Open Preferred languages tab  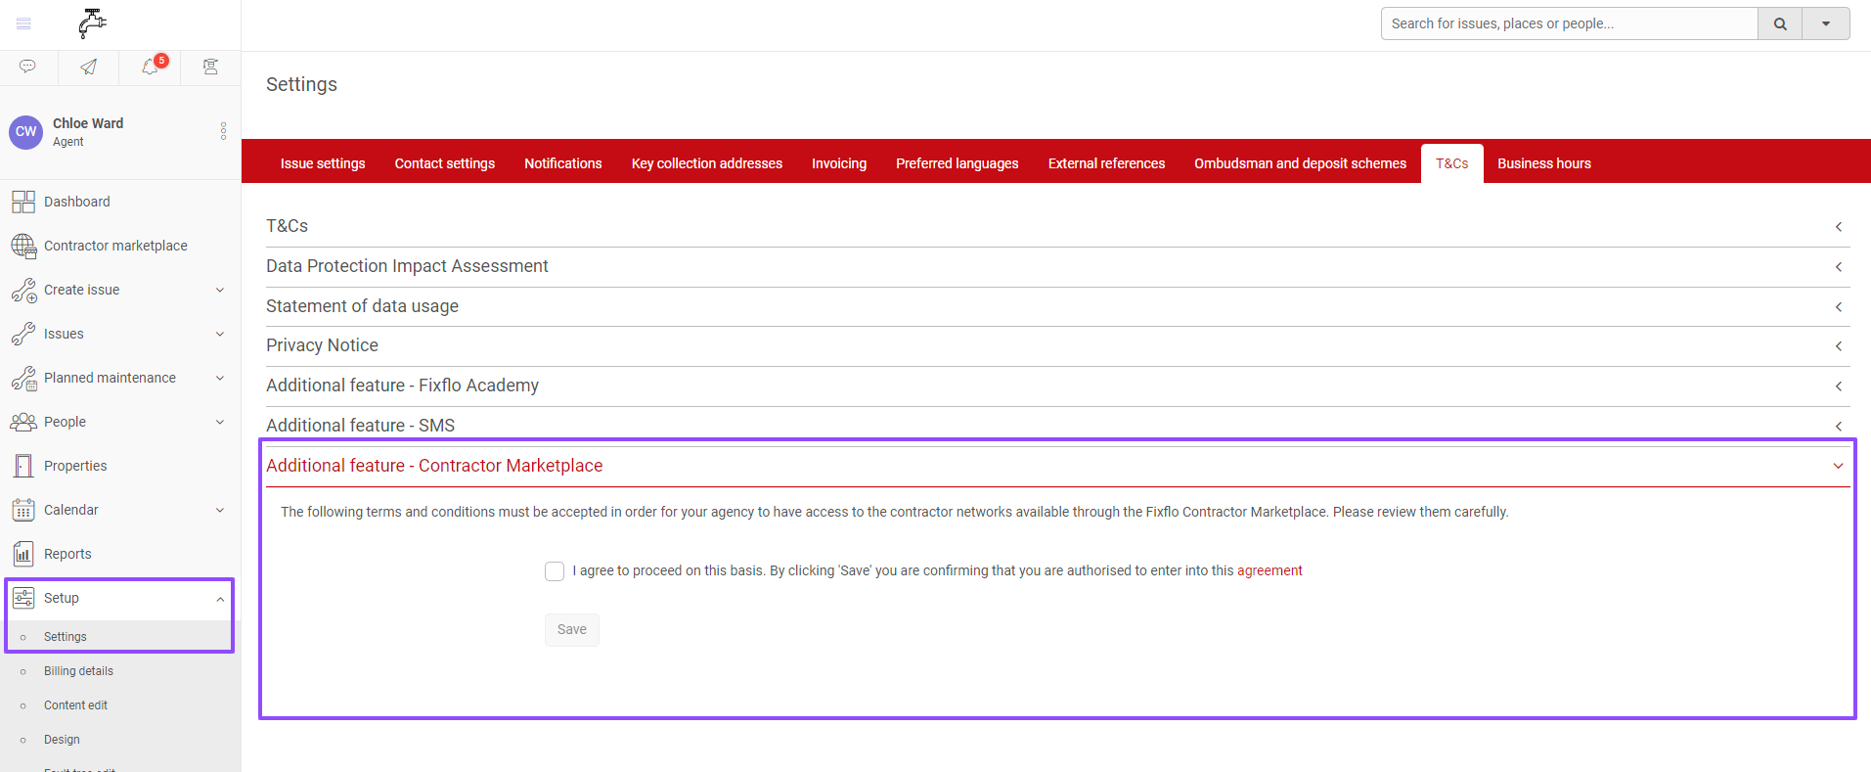point(958,163)
